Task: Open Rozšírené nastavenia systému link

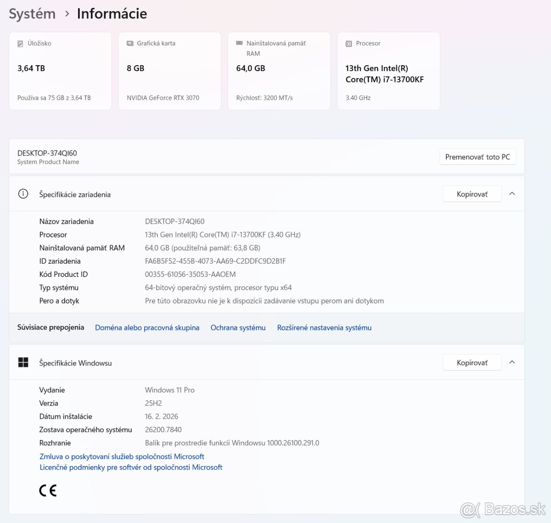Action: point(324,328)
